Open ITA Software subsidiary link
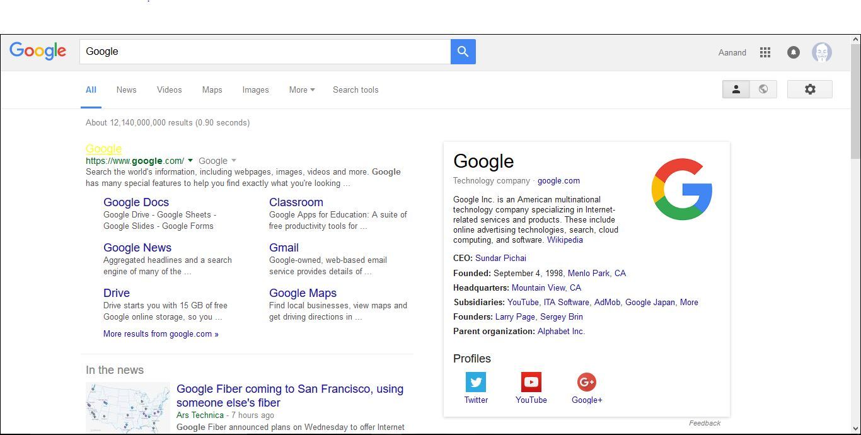861x435 pixels. (567, 303)
